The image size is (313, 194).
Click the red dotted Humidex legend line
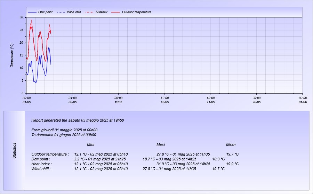click(89, 12)
